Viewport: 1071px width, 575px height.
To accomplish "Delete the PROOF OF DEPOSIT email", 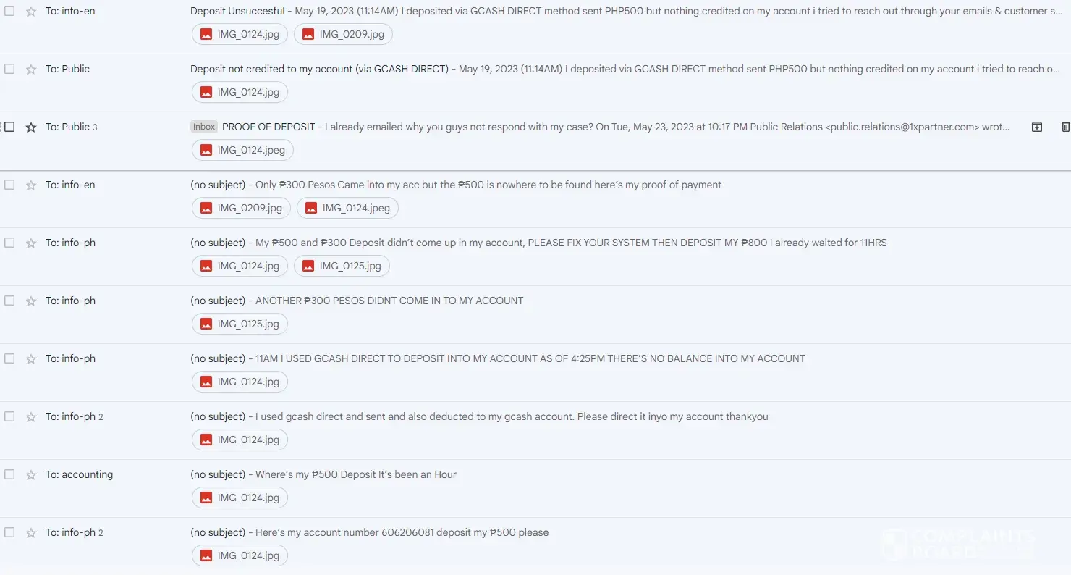I will click(x=1064, y=127).
